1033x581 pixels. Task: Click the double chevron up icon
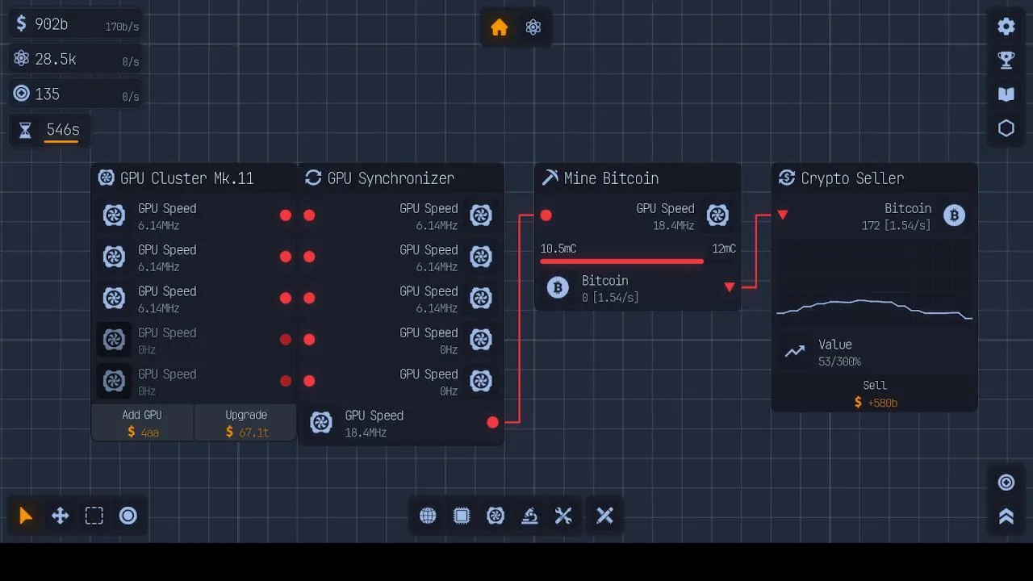pos(1006,516)
